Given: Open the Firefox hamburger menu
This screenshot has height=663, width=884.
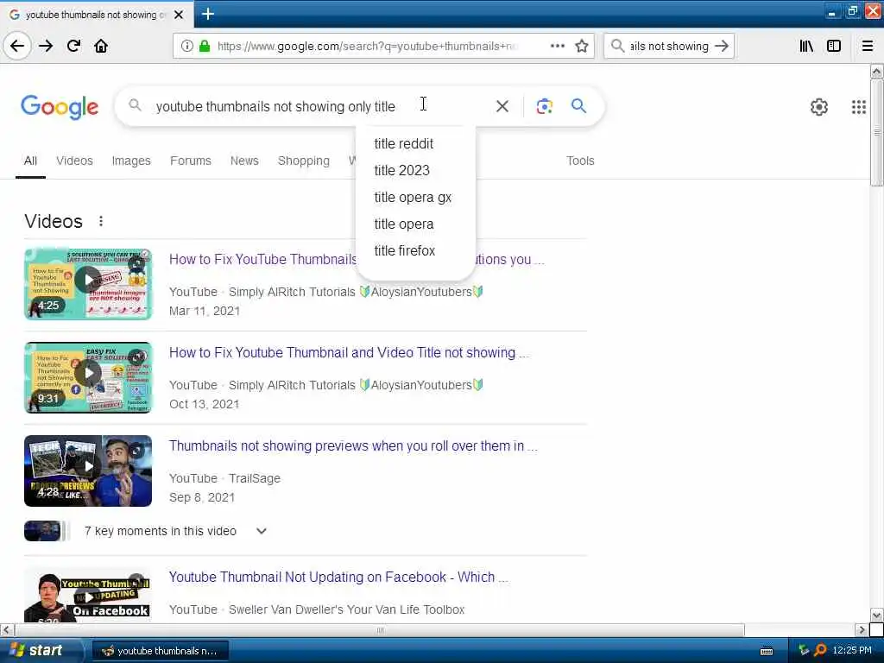Looking at the screenshot, I should (x=868, y=46).
